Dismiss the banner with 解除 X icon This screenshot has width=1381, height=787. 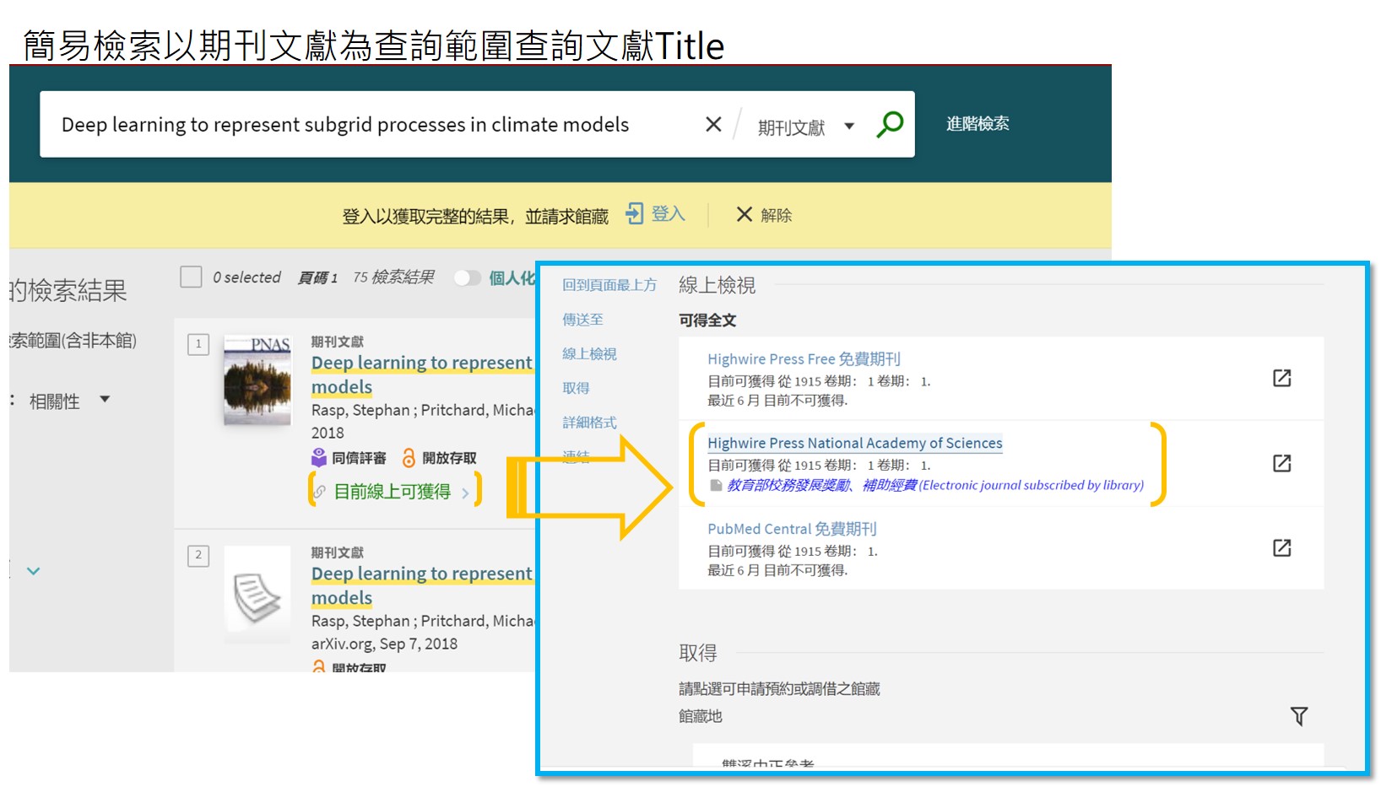click(x=744, y=215)
